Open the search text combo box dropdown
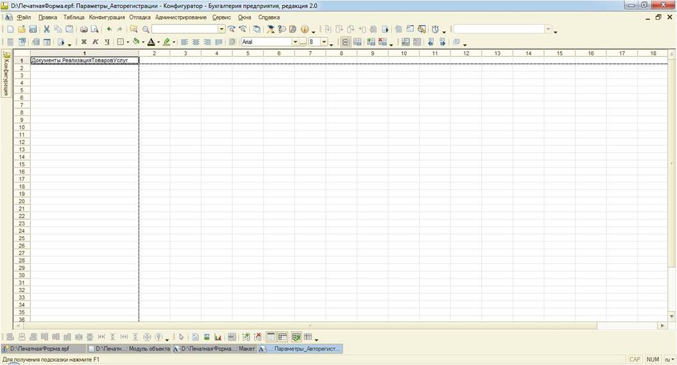677x365 pixels. tap(221, 29)
